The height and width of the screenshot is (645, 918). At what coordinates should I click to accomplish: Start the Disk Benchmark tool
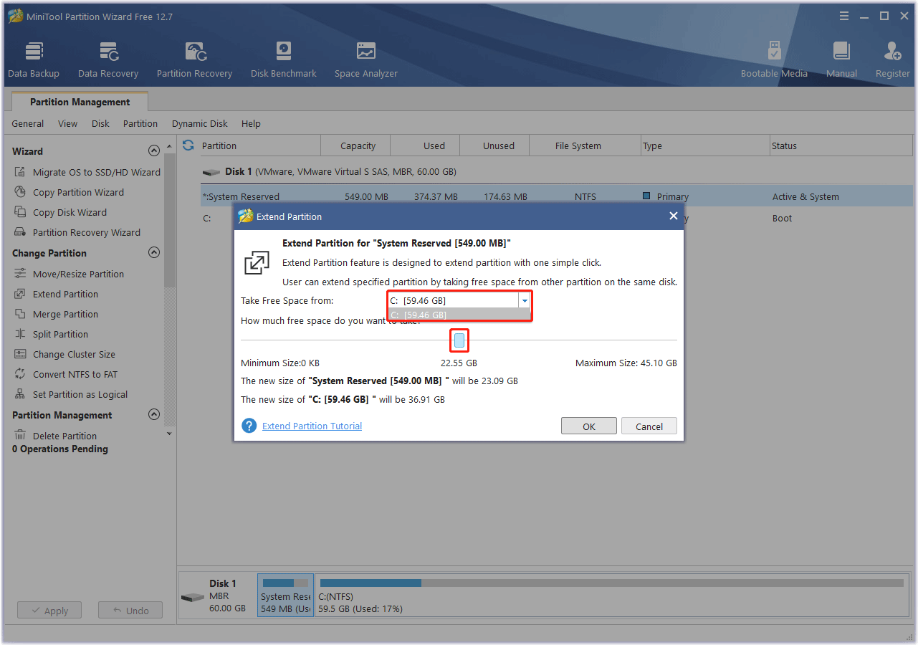click(x=284, y=59)
